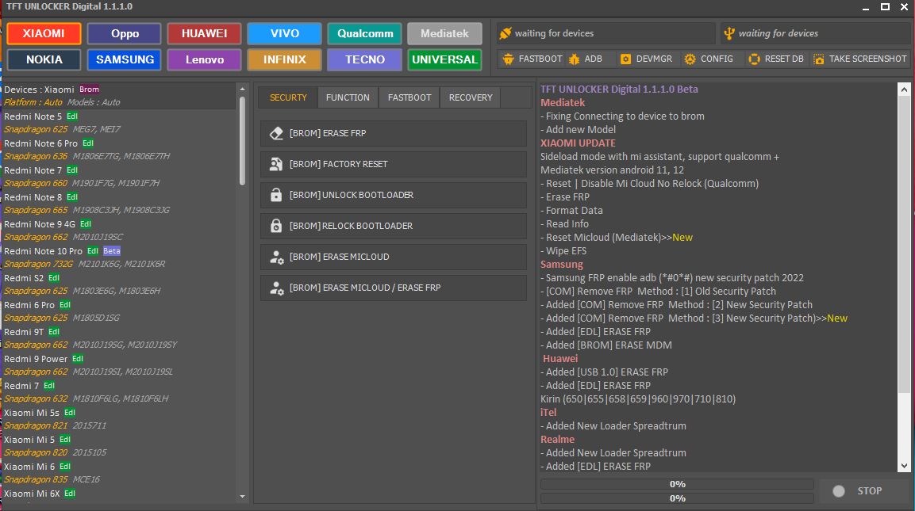Pick the Lenovo brand button

[x=204, y=59]
